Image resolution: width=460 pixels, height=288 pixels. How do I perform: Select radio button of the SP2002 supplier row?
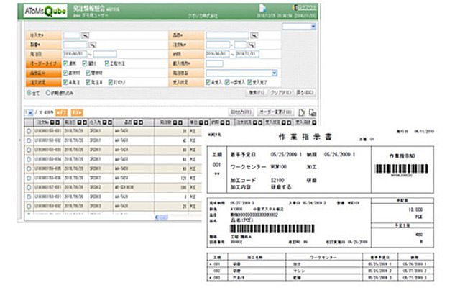pyautogui.click(x=29, y=187)
